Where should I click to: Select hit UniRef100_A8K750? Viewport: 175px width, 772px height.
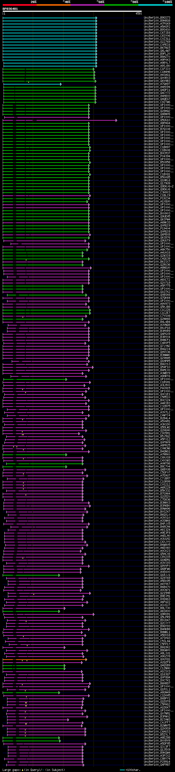(x=157, y=250)
